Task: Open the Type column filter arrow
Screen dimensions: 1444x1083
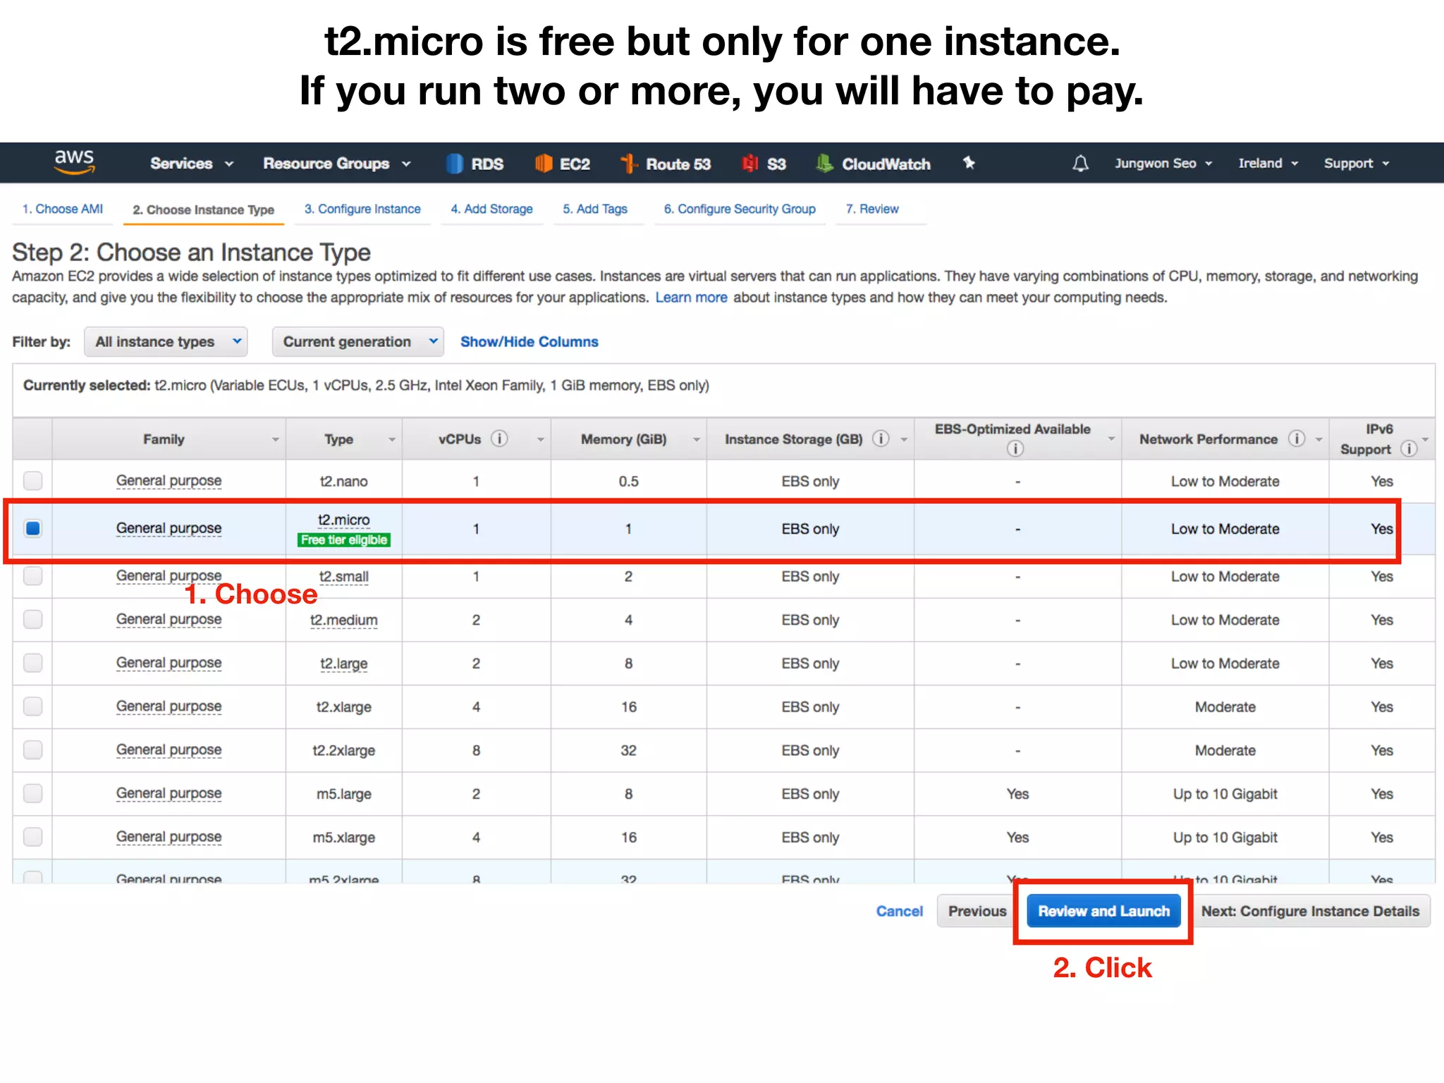Action: [392, 439]
